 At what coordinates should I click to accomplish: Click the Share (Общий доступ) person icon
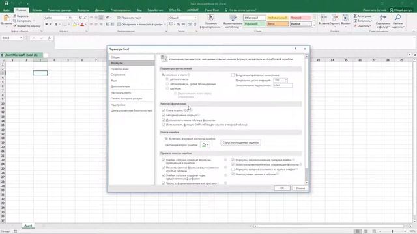point(392,10)
